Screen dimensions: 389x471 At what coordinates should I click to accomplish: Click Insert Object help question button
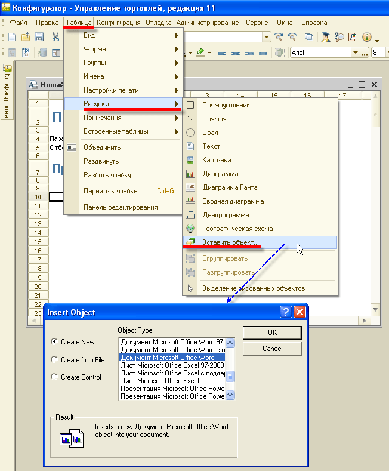pyautogui.click(x=286, y=312)
